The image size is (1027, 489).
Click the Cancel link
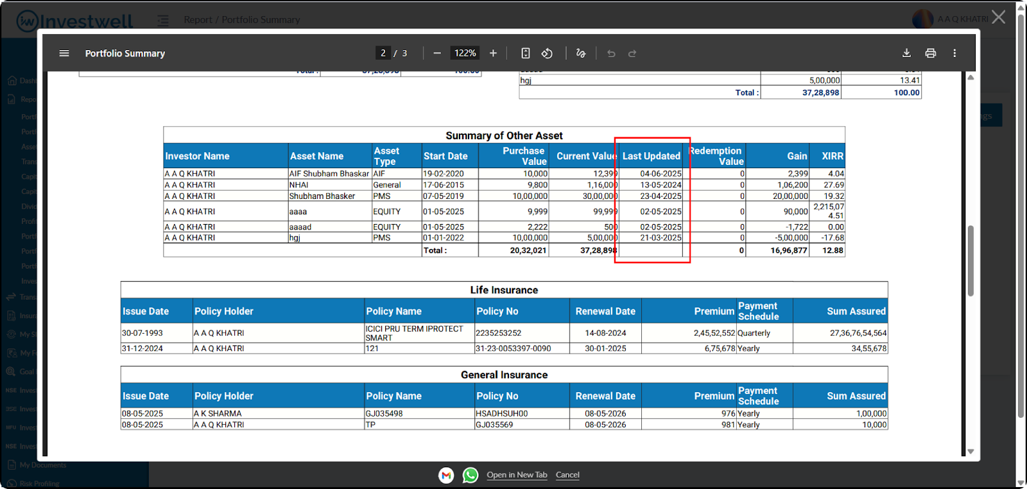pyautogui.click(x=567, y=475)
